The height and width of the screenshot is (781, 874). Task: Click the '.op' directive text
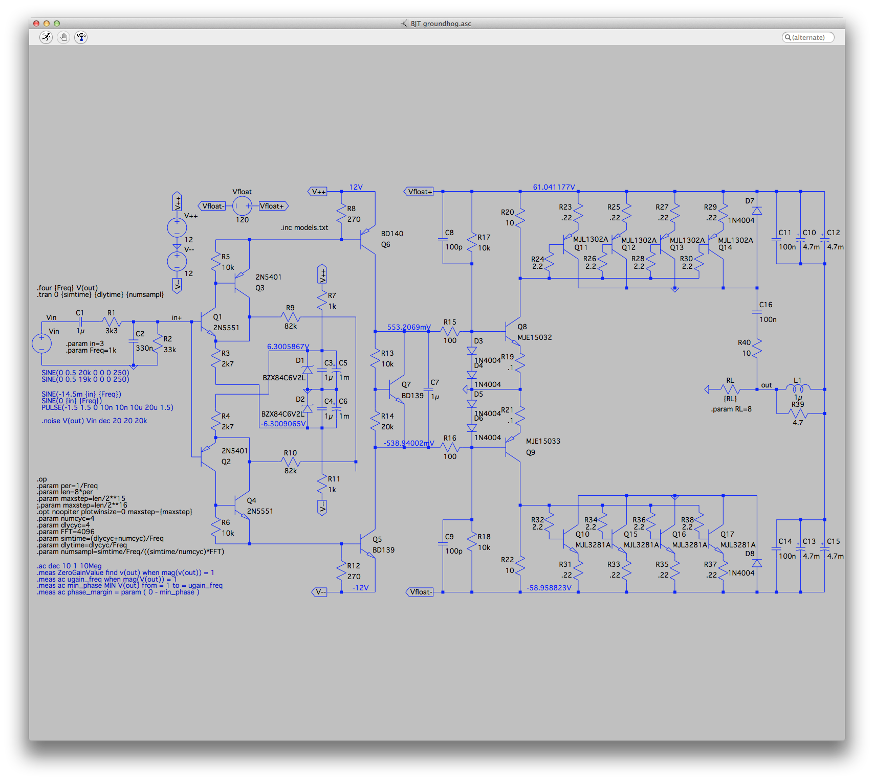click(x=41, y=479)
